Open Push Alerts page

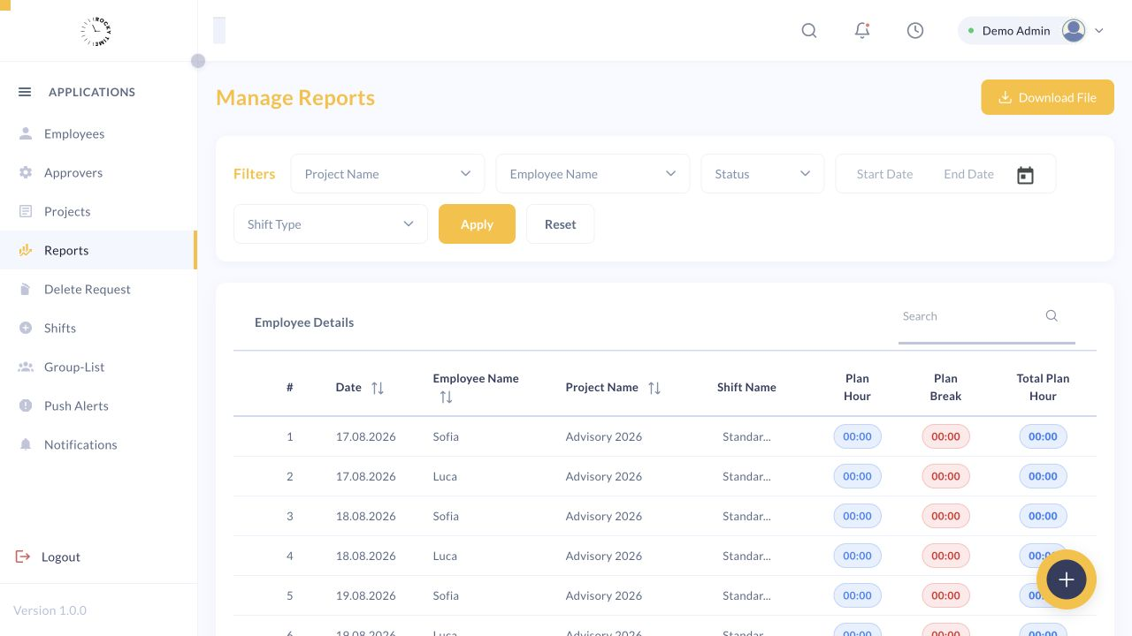pyautogui.click(x=97, y=405)
